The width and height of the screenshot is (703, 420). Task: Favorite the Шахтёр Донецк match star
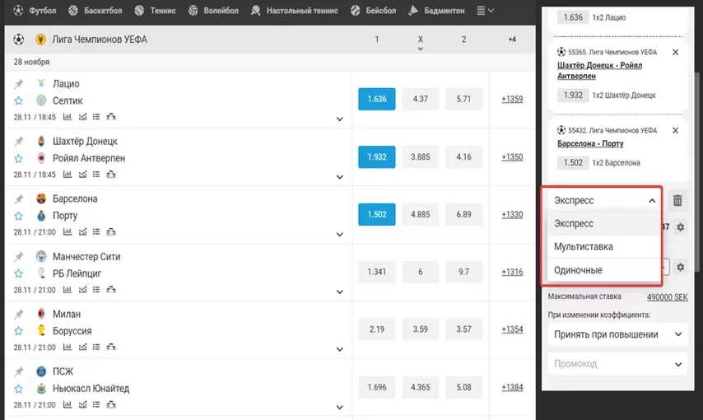coord(18,158)
